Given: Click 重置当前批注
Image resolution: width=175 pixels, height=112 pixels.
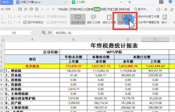Looking at the screenshot, I should pos(57,17).
